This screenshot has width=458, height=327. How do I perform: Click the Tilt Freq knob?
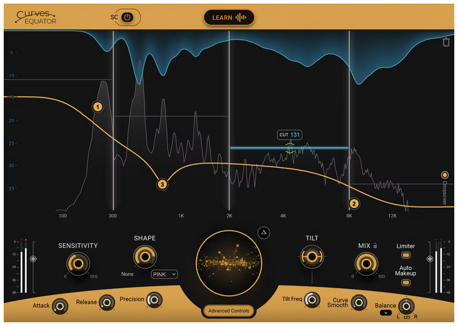[x=312, y=299]
